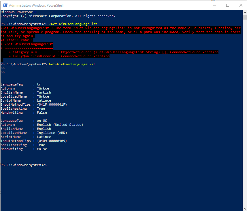The image size is (247, 211).
Task: Click the 'At line:1 char:1' error line
Action: click(x=17, y=40)
